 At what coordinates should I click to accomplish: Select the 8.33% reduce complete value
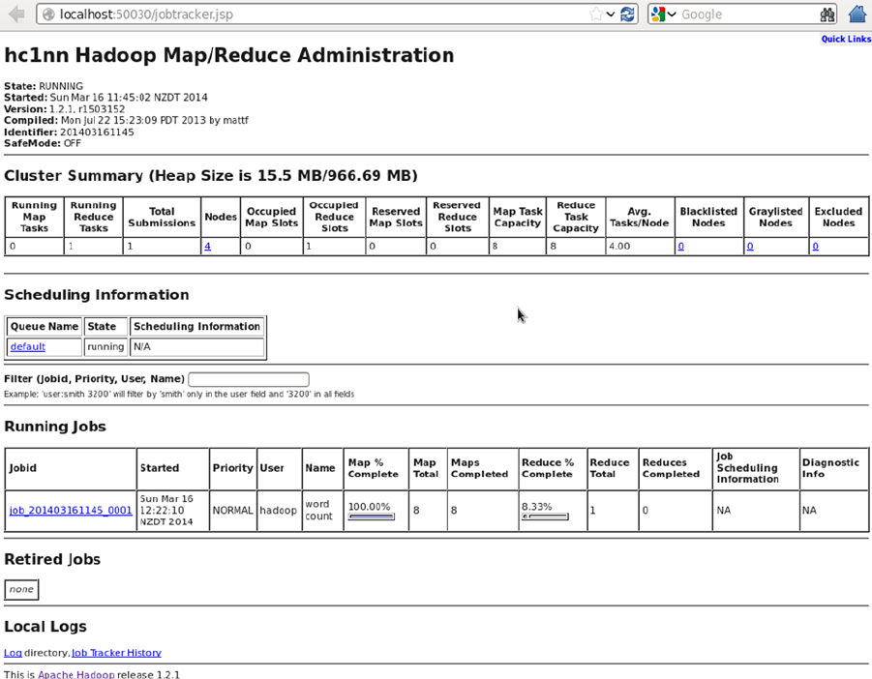pyautogui.click(x=537, y=507)
